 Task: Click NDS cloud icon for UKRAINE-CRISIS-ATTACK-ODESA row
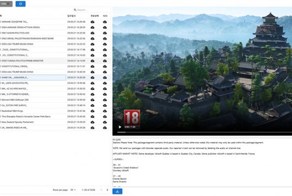click(x=105, y=27)
